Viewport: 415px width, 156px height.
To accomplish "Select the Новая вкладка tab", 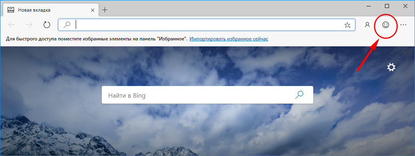I will tap(50, 10).
